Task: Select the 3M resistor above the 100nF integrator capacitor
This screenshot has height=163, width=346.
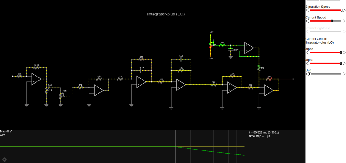Action: click(141, 59)
